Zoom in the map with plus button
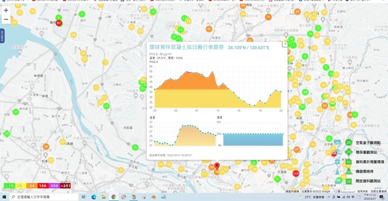Viewport: 388px width, 201px height. tap(6, 10)
